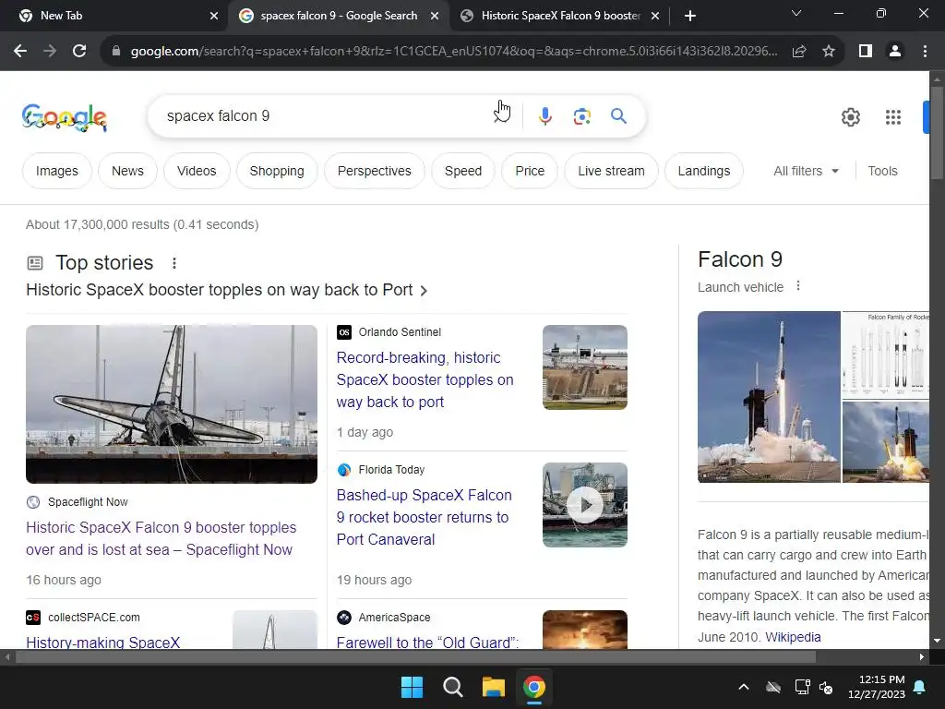Select the Speed filter chip
The image size is (945, 709).
click(x=463, y=171)
